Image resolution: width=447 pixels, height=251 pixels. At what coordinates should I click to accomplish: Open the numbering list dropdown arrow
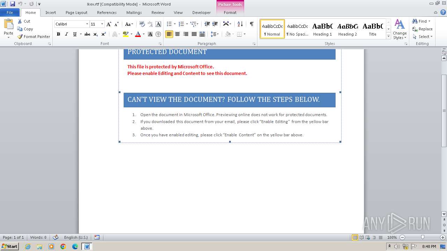[187, 24]
